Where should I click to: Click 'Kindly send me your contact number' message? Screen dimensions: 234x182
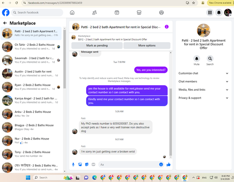127,101
